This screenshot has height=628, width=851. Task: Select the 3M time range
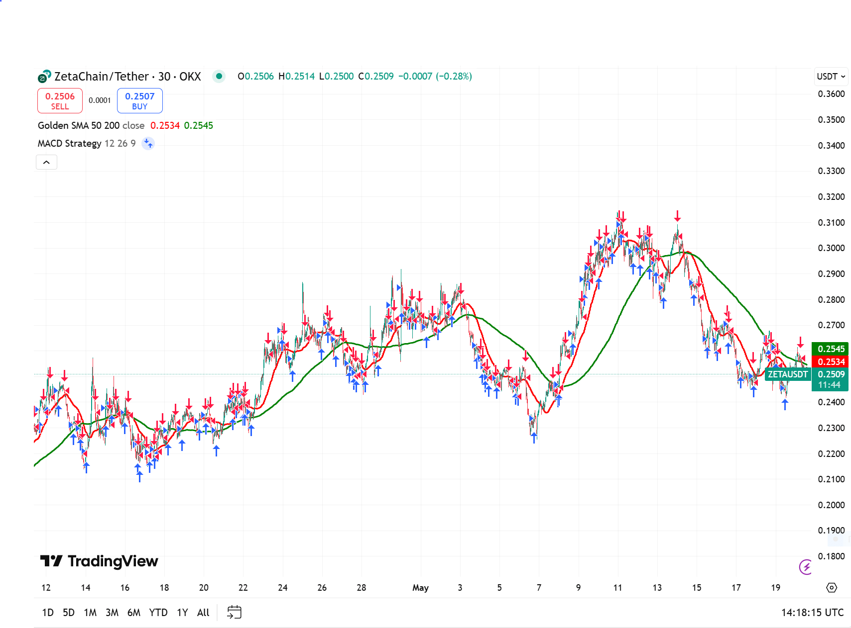click(112, 613)
